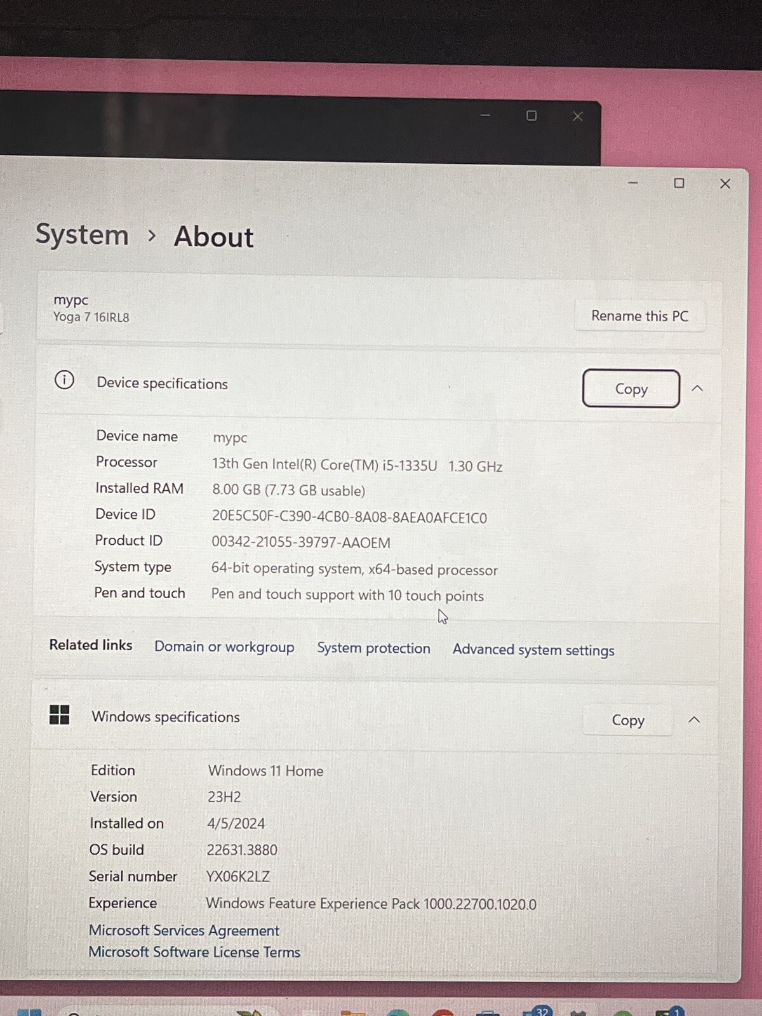This screenshot has height=1016, width=762.
Task: Click the Windows specifications heading text
Action: click(166, 716)
